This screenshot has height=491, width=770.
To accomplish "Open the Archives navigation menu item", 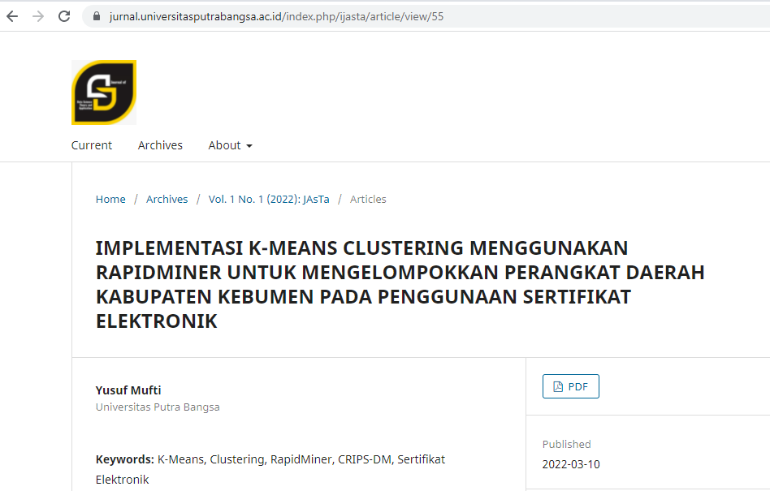I will pyautogui.click(x=160, y=145).
